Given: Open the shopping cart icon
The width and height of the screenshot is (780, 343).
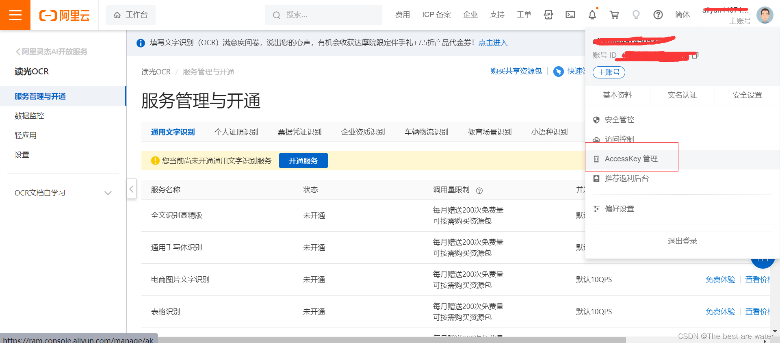Looking at the screenshot, I should 614,15.
